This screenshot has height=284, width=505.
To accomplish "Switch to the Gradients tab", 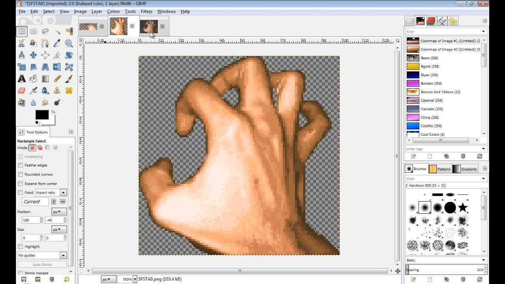I will click(x=465, y=169).
